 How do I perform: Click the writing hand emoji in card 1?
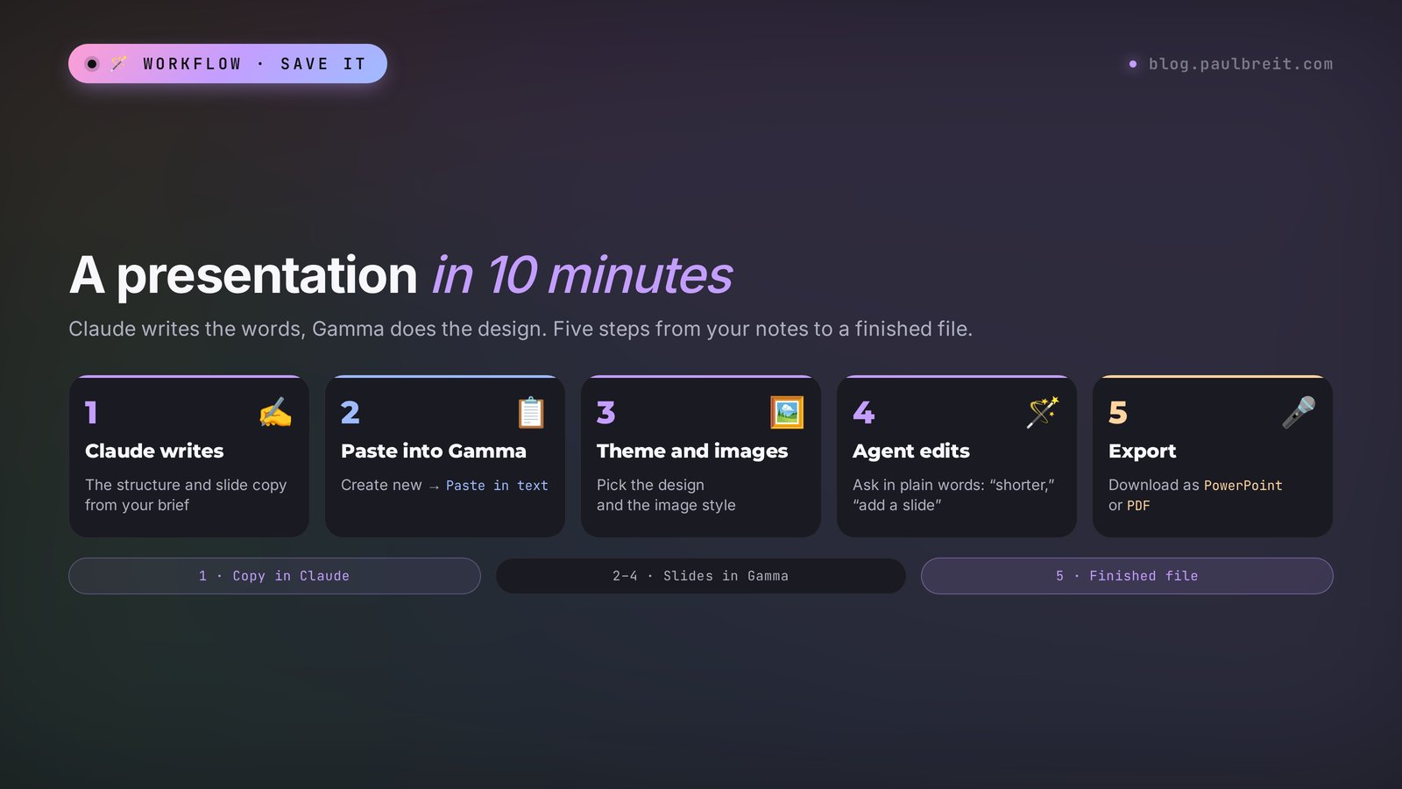click(275, 412)
